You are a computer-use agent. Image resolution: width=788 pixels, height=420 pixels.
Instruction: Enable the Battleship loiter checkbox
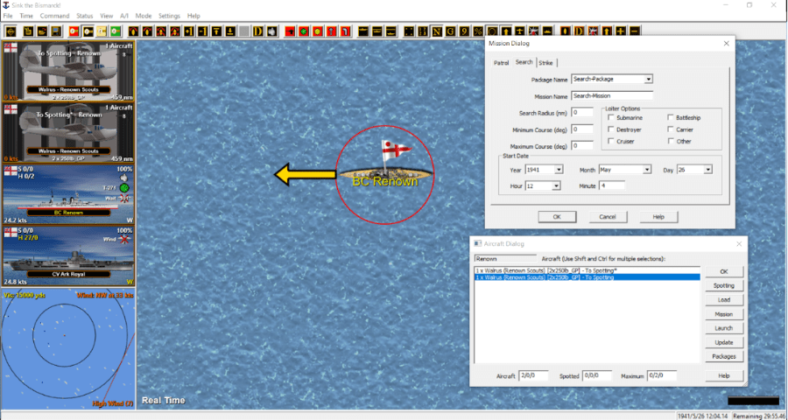[x=671, y=117]
